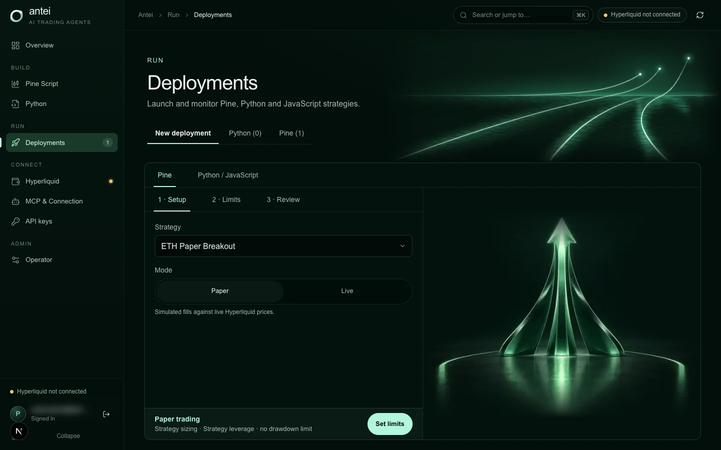Click the Deployments breadcrumb text
Image resolution: width=721 pixels, height=450 pixels.
tap(213, 15)
